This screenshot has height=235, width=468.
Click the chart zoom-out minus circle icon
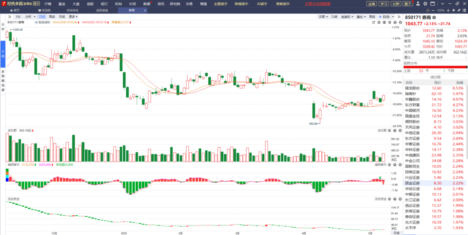(384, 22)
